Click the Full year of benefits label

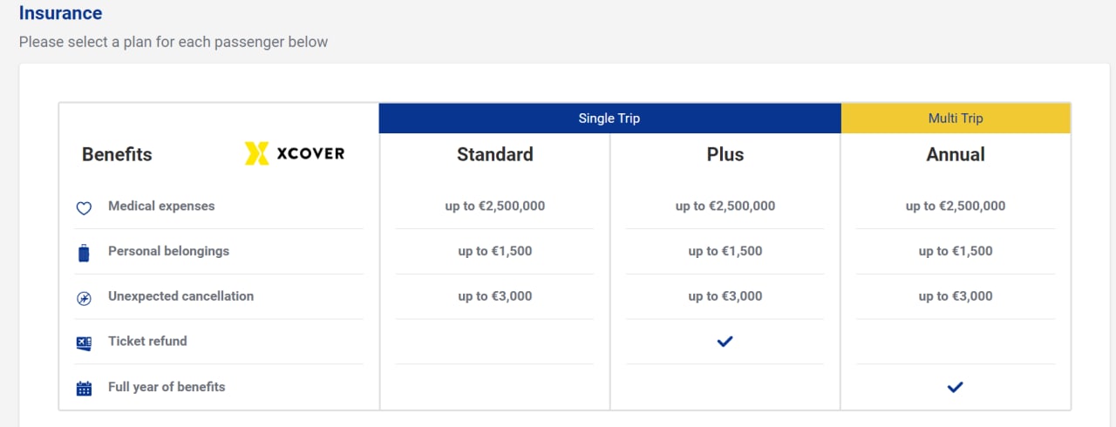point(167,387)
